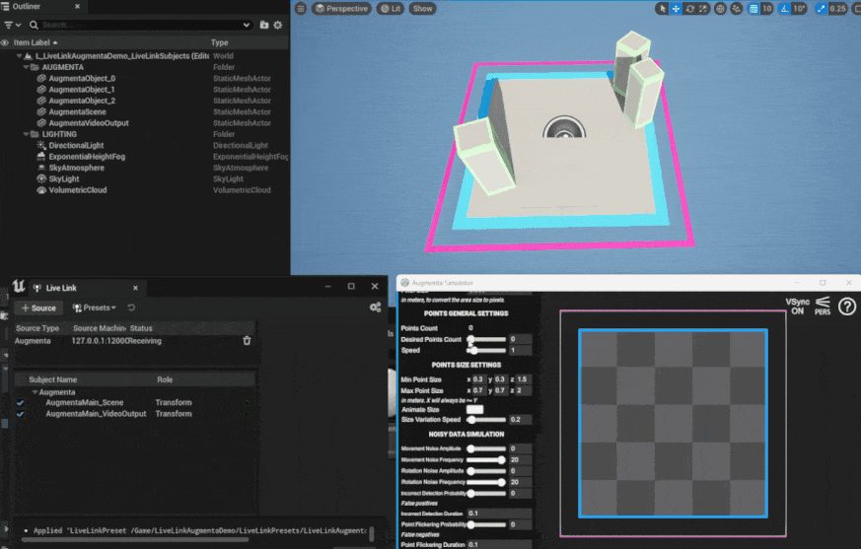Toggle scale snapping icon
861x549 pixels.
click(821, 8)
